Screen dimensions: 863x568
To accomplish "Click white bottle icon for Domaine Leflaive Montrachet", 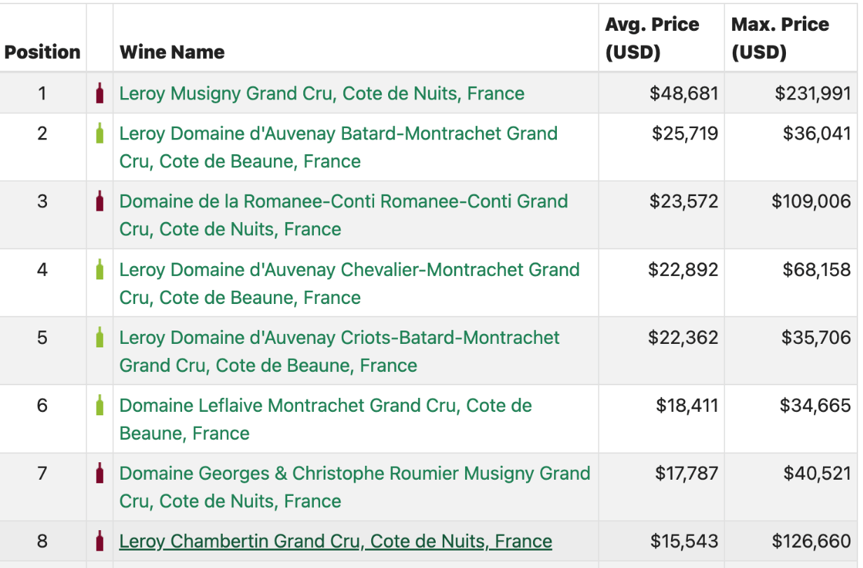I will (x=99, y=406).
